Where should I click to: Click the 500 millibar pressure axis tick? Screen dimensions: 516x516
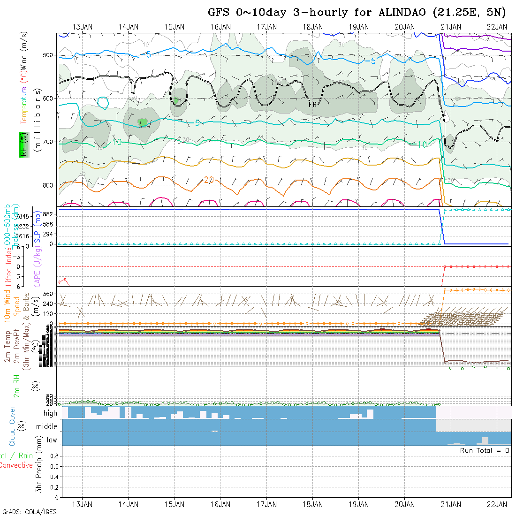[48, 55]
